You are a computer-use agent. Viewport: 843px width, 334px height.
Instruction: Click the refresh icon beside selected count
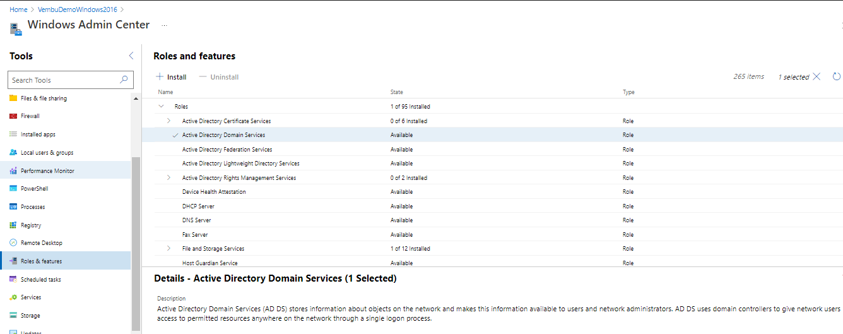tap(837, 76)
